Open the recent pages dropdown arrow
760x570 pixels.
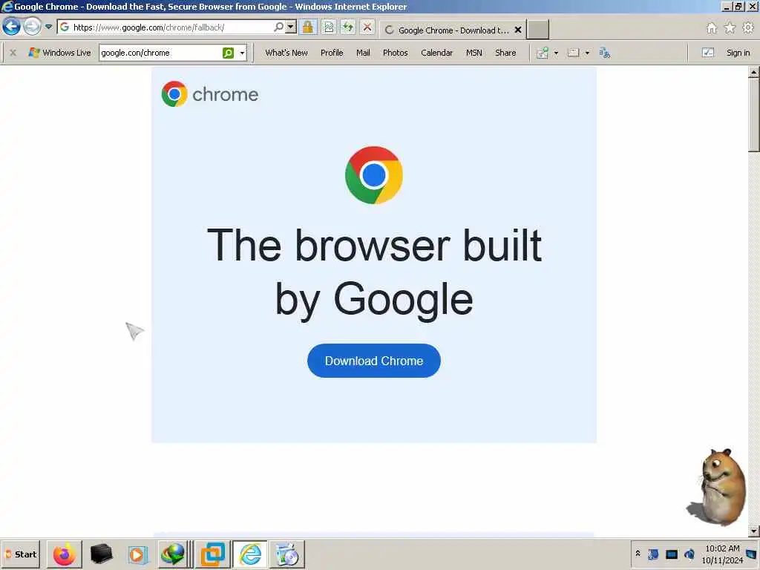[48, 27]
